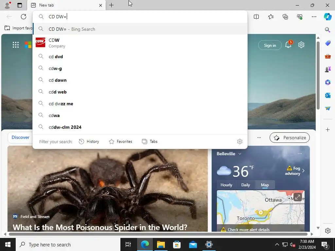Screen dimensions: 335x251
Task: Add a sidebar app with plus
Action: (327, 129)
